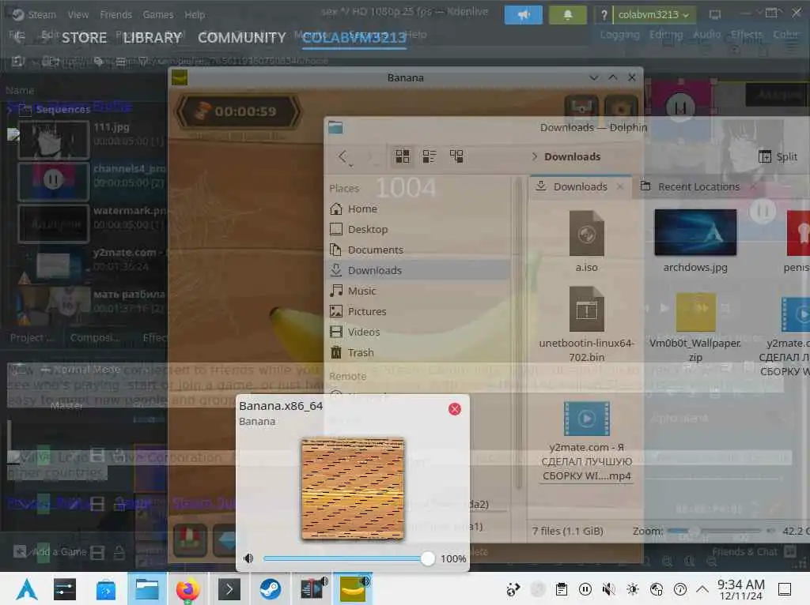Click the Steam notifications bell button
This screenshot has width=810, height=605.
pyautogui.click(x=568, y=14)
